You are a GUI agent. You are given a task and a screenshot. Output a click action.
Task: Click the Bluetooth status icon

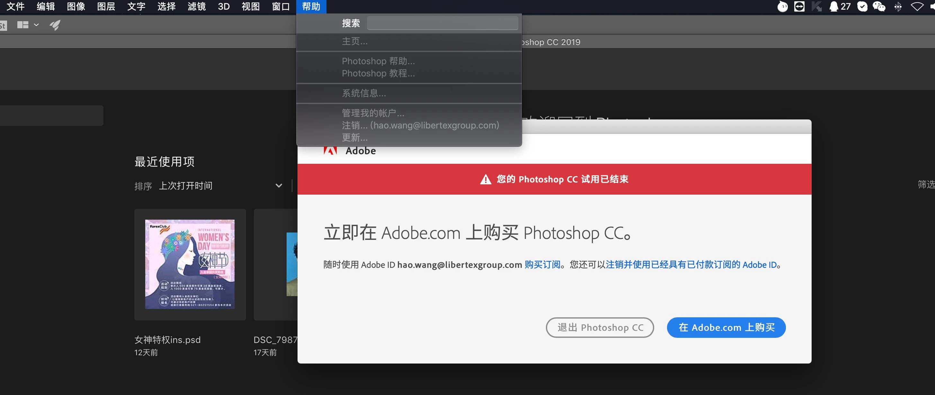[x=898, y=6]
